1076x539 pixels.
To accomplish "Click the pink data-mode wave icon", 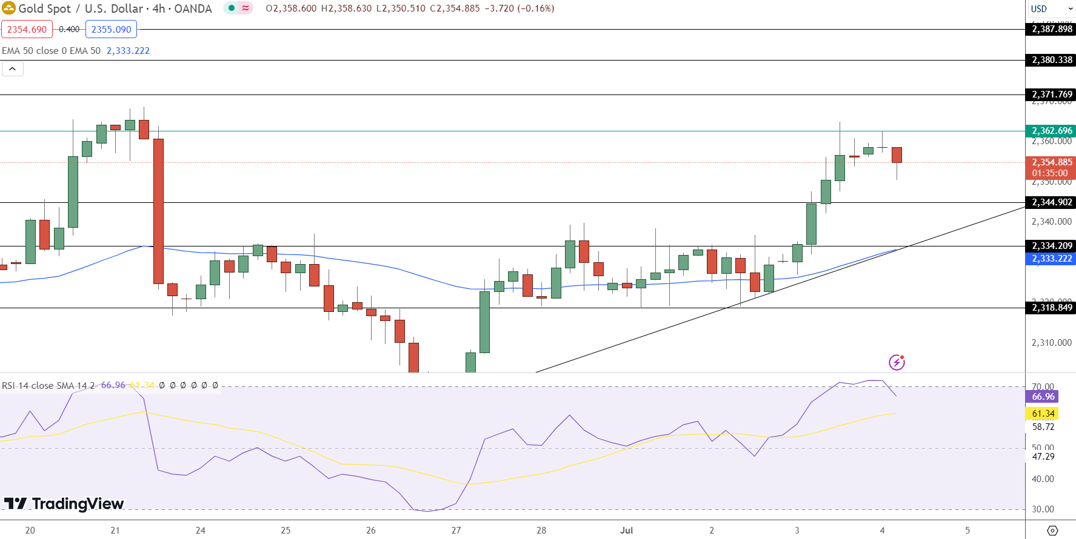I will point(246,8).
